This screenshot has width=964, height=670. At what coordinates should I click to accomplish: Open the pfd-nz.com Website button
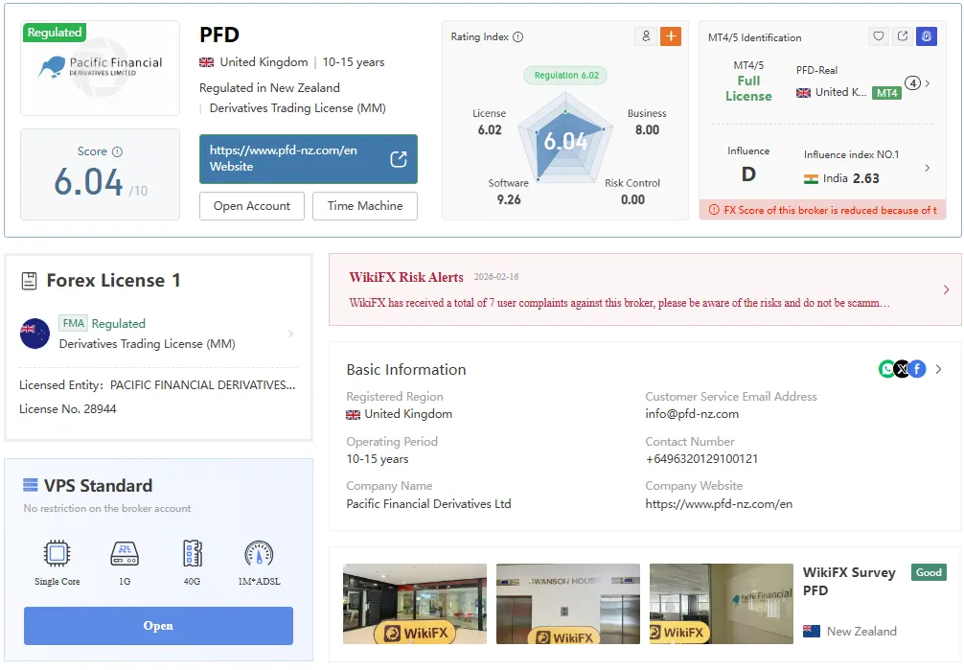coord(308,159)
